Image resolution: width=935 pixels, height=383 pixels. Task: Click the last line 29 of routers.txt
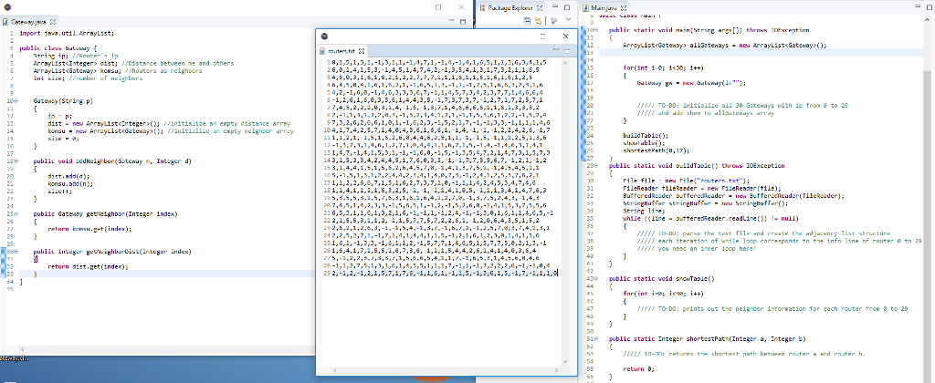(x=445, y=273)
